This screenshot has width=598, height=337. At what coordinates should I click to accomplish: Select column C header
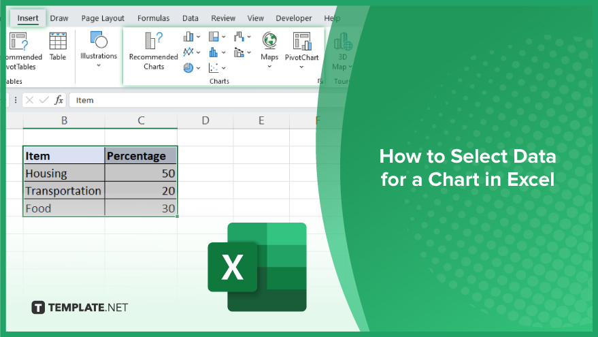coord(141,121)
